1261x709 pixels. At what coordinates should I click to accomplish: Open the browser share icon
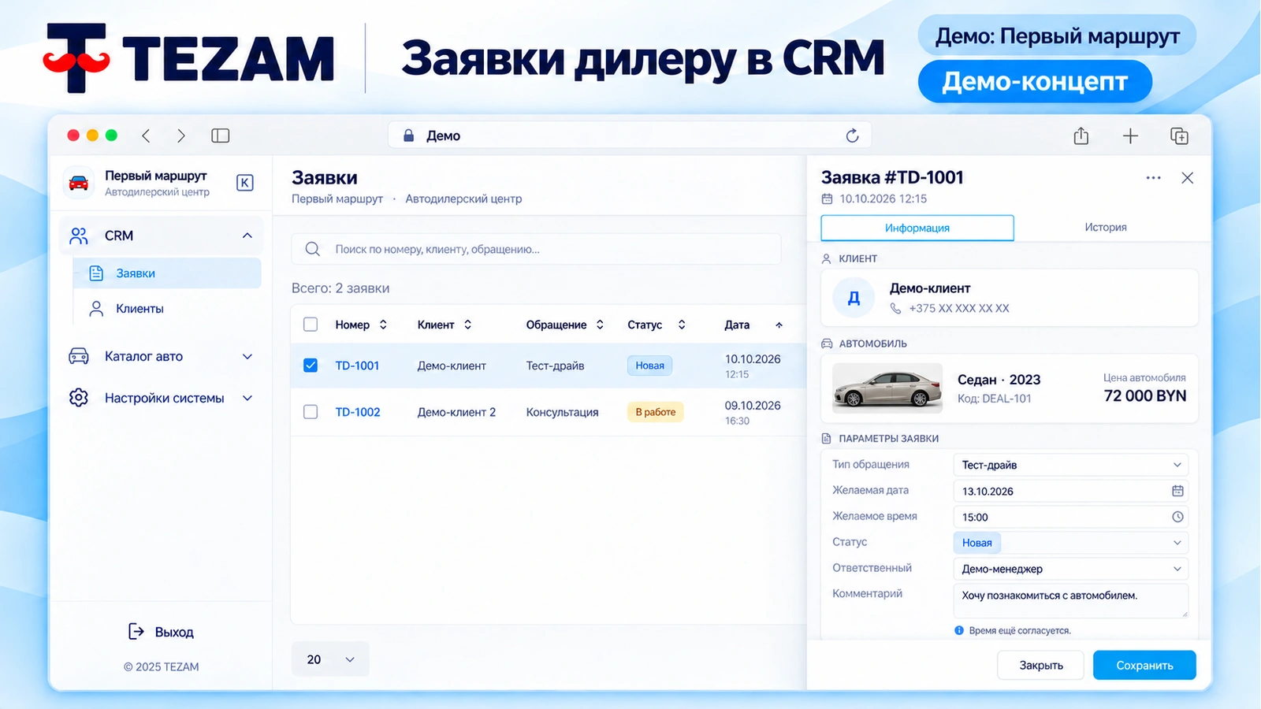1081,135
